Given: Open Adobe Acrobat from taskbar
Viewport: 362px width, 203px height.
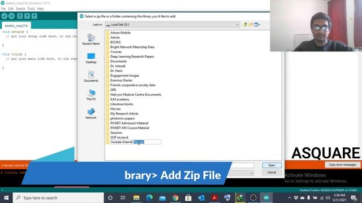Looking at the screenshot, I should 214,198.
